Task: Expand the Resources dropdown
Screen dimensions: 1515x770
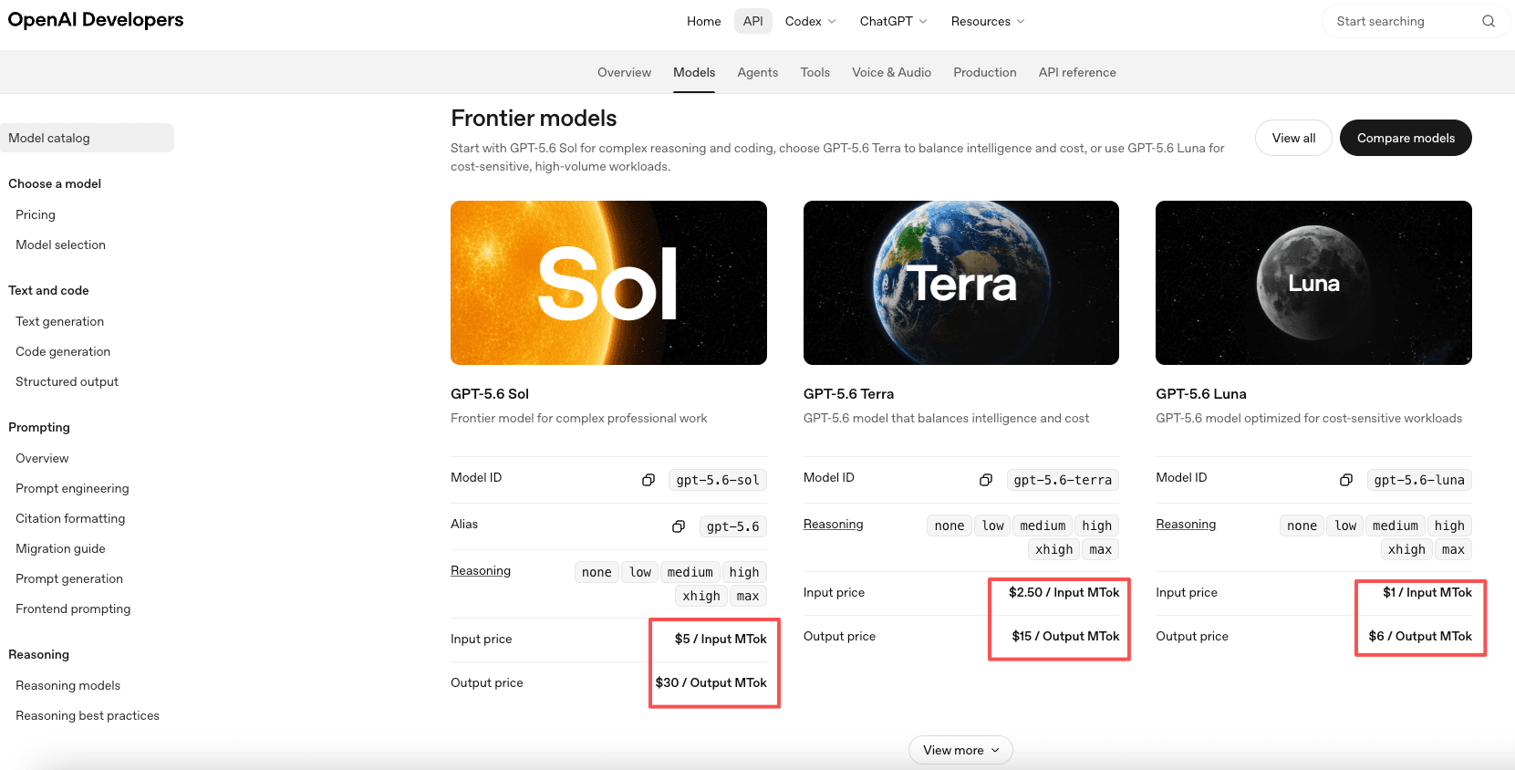Action: coord(988,21)
